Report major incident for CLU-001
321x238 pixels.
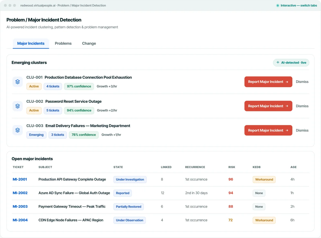click(268, 82)
